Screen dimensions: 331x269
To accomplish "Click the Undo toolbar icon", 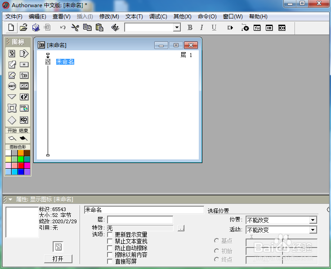I will (63, 27).
